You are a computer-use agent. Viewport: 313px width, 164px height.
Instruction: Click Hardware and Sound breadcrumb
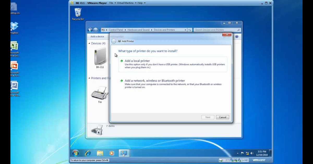pos(139,30)
